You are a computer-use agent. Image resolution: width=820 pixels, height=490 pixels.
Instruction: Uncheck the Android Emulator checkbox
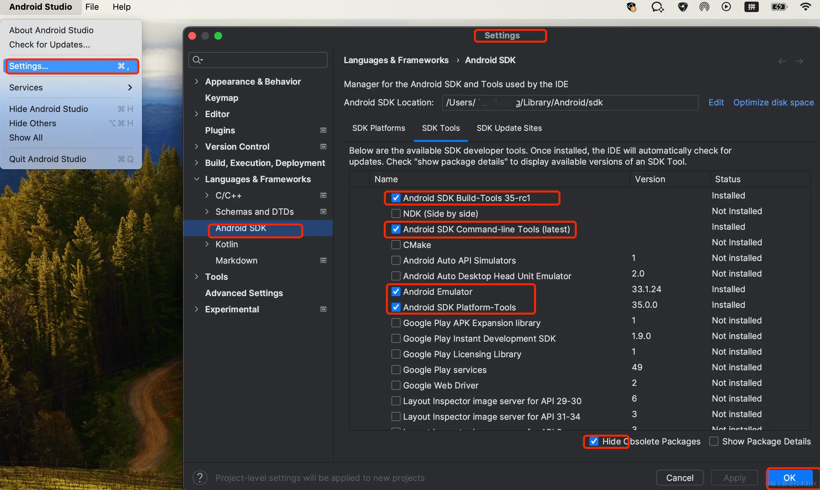click(x=396, y=291)
